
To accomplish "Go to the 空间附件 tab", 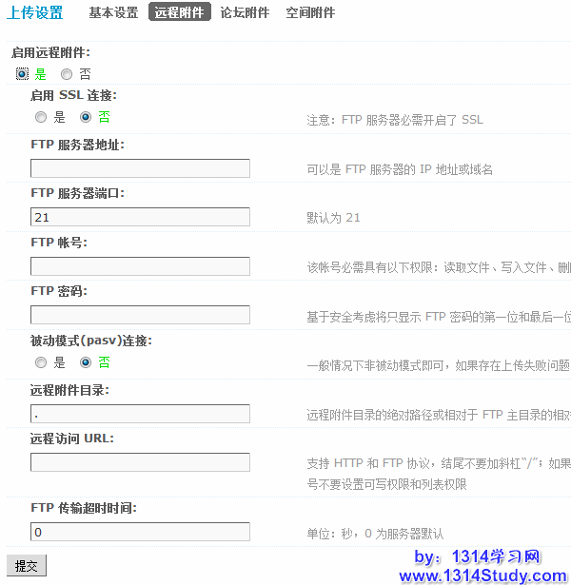I will point(310,12).
